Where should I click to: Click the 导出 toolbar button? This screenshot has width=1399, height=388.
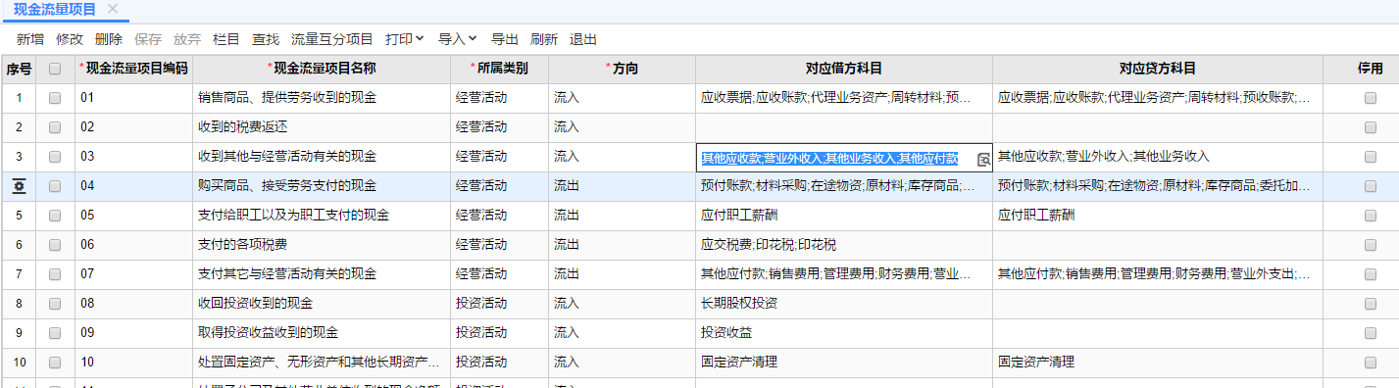505,39
